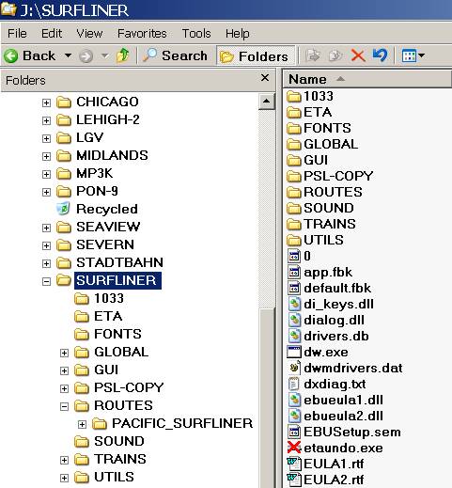Select the STADTBAHN folder in tree

point(110,262)
